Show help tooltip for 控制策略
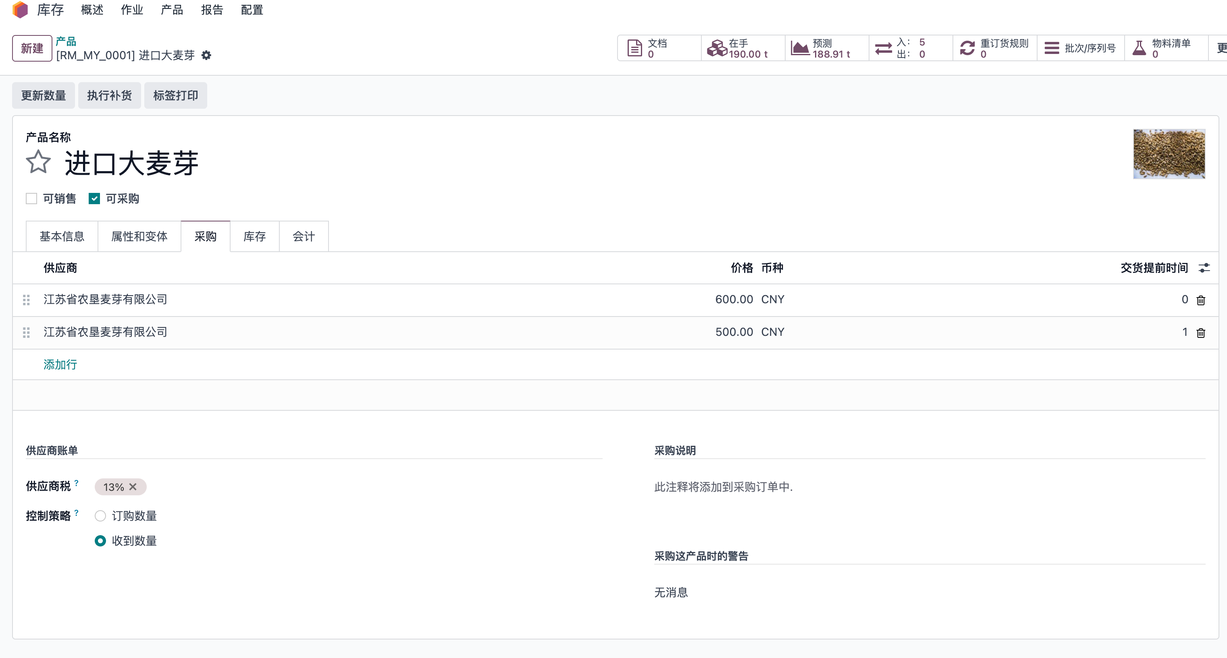The width and height of the screenshot is (1227, 658). pyautogui.click(x=76, y=512)
